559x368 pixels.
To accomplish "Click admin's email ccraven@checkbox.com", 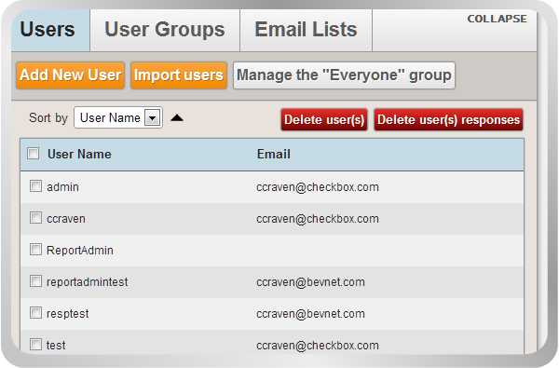I will point(318,187).
